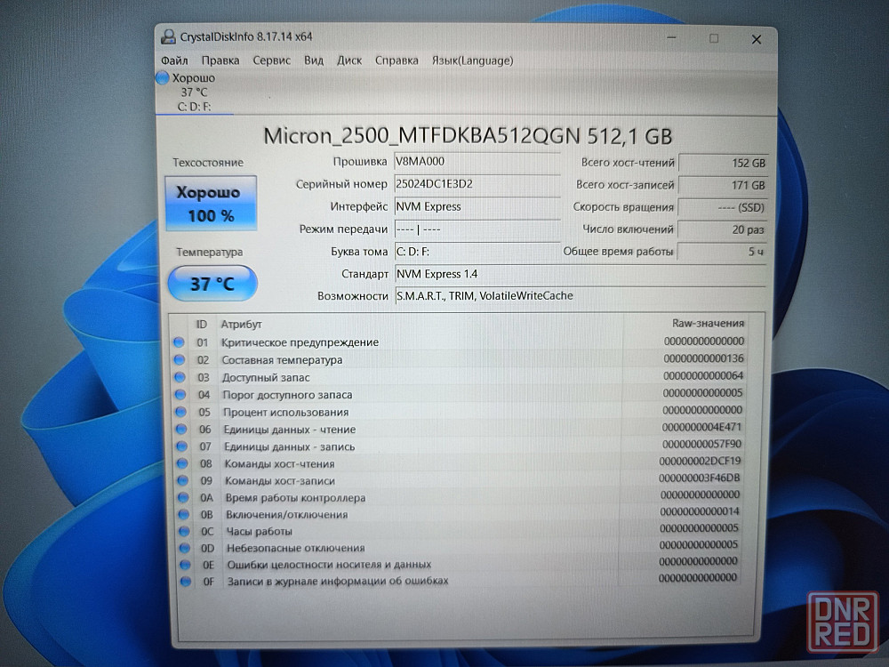
Task: Click the status dot for Единицы данных - чтение
Action: pyautogui.click(x=181, y=430)
